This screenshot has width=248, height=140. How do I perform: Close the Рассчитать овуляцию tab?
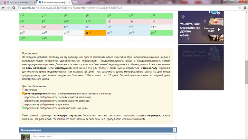point(69,2)
